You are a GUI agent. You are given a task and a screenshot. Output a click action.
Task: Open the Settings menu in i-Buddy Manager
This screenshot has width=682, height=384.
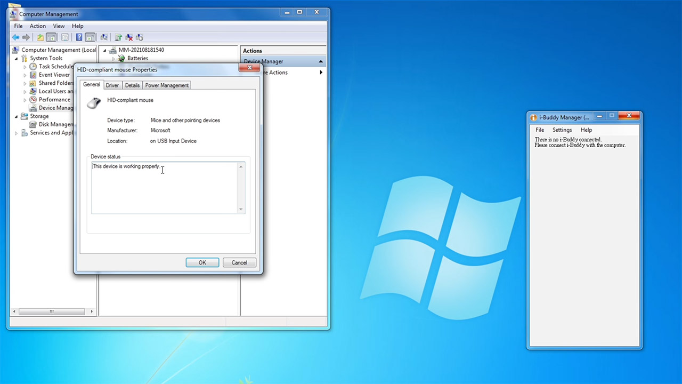click(562, 130)
